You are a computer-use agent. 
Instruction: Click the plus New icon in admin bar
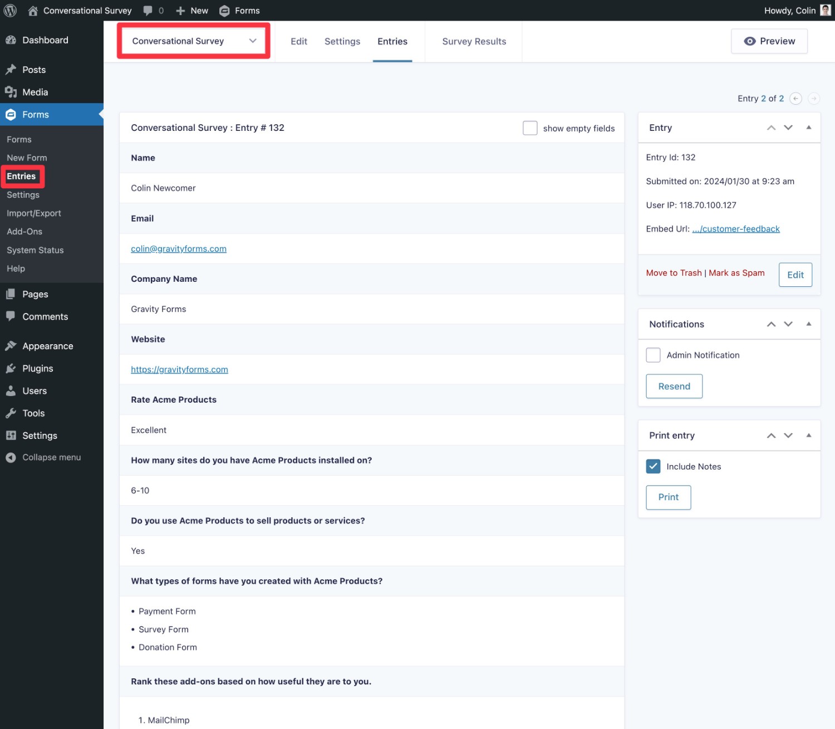pos(180,11)
